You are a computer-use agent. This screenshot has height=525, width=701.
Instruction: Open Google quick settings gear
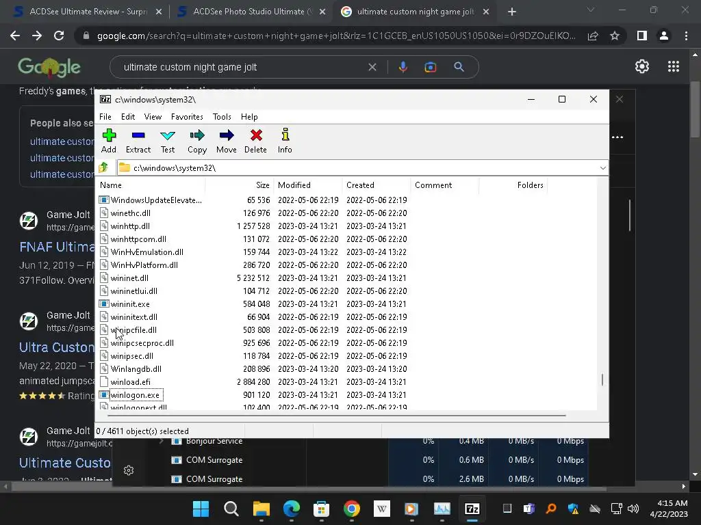click(x=642, y=66)
